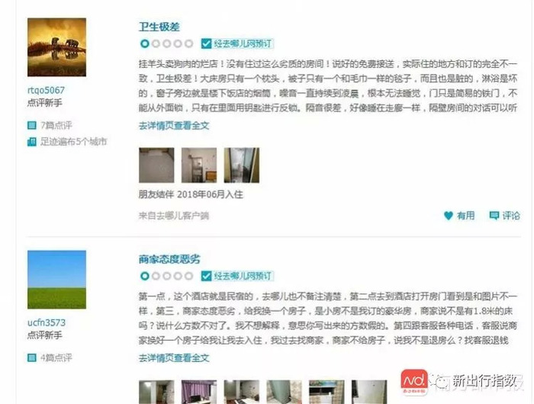Open rtqo5067's elephant sunset avatar

[x=57, y=47]
